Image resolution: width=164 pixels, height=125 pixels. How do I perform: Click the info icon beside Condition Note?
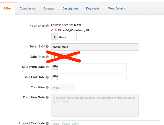(47, 97)
